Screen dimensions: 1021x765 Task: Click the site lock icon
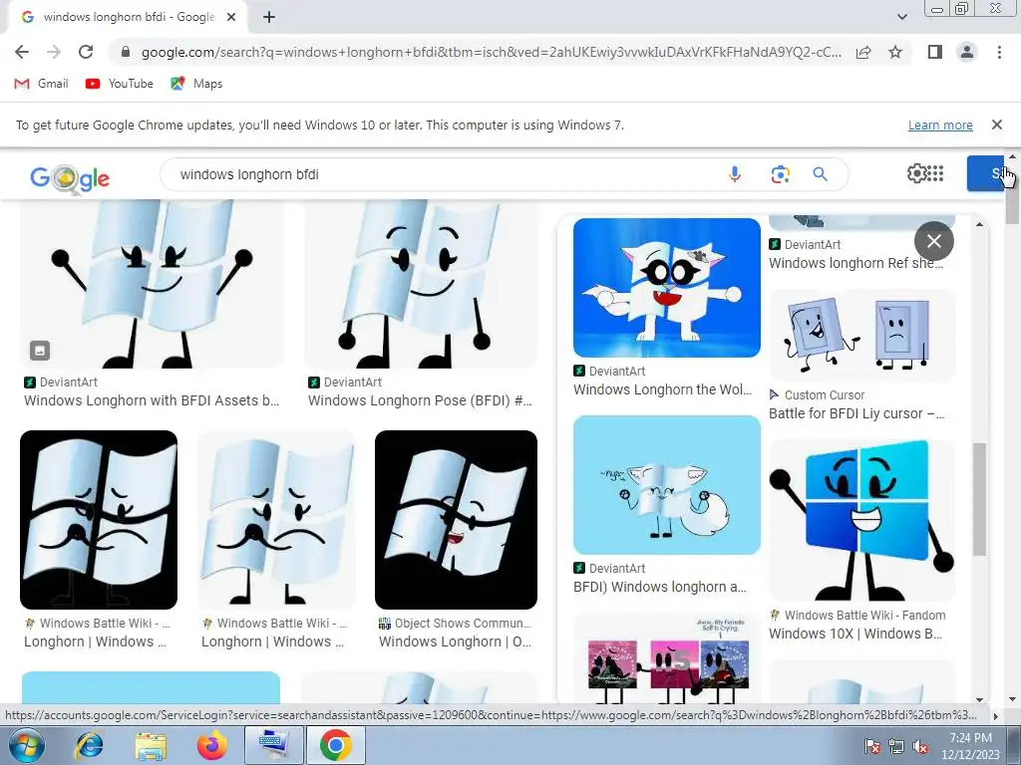point(126,52)
